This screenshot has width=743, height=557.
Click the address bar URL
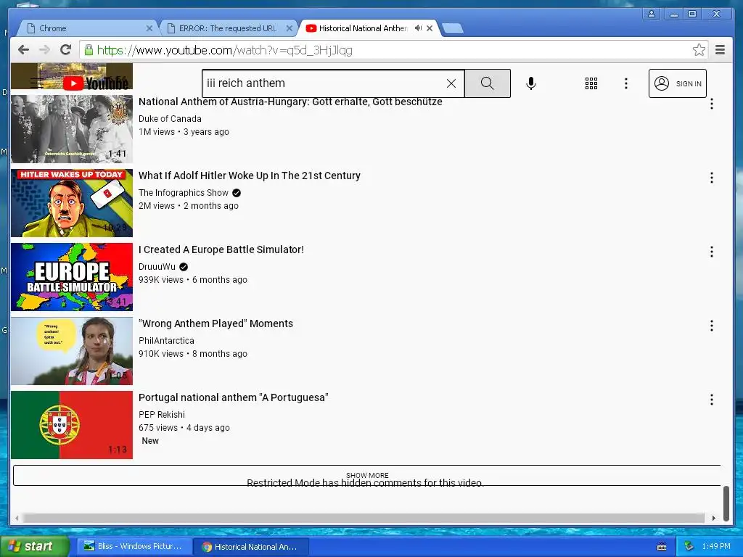click(x=225, y=50)
